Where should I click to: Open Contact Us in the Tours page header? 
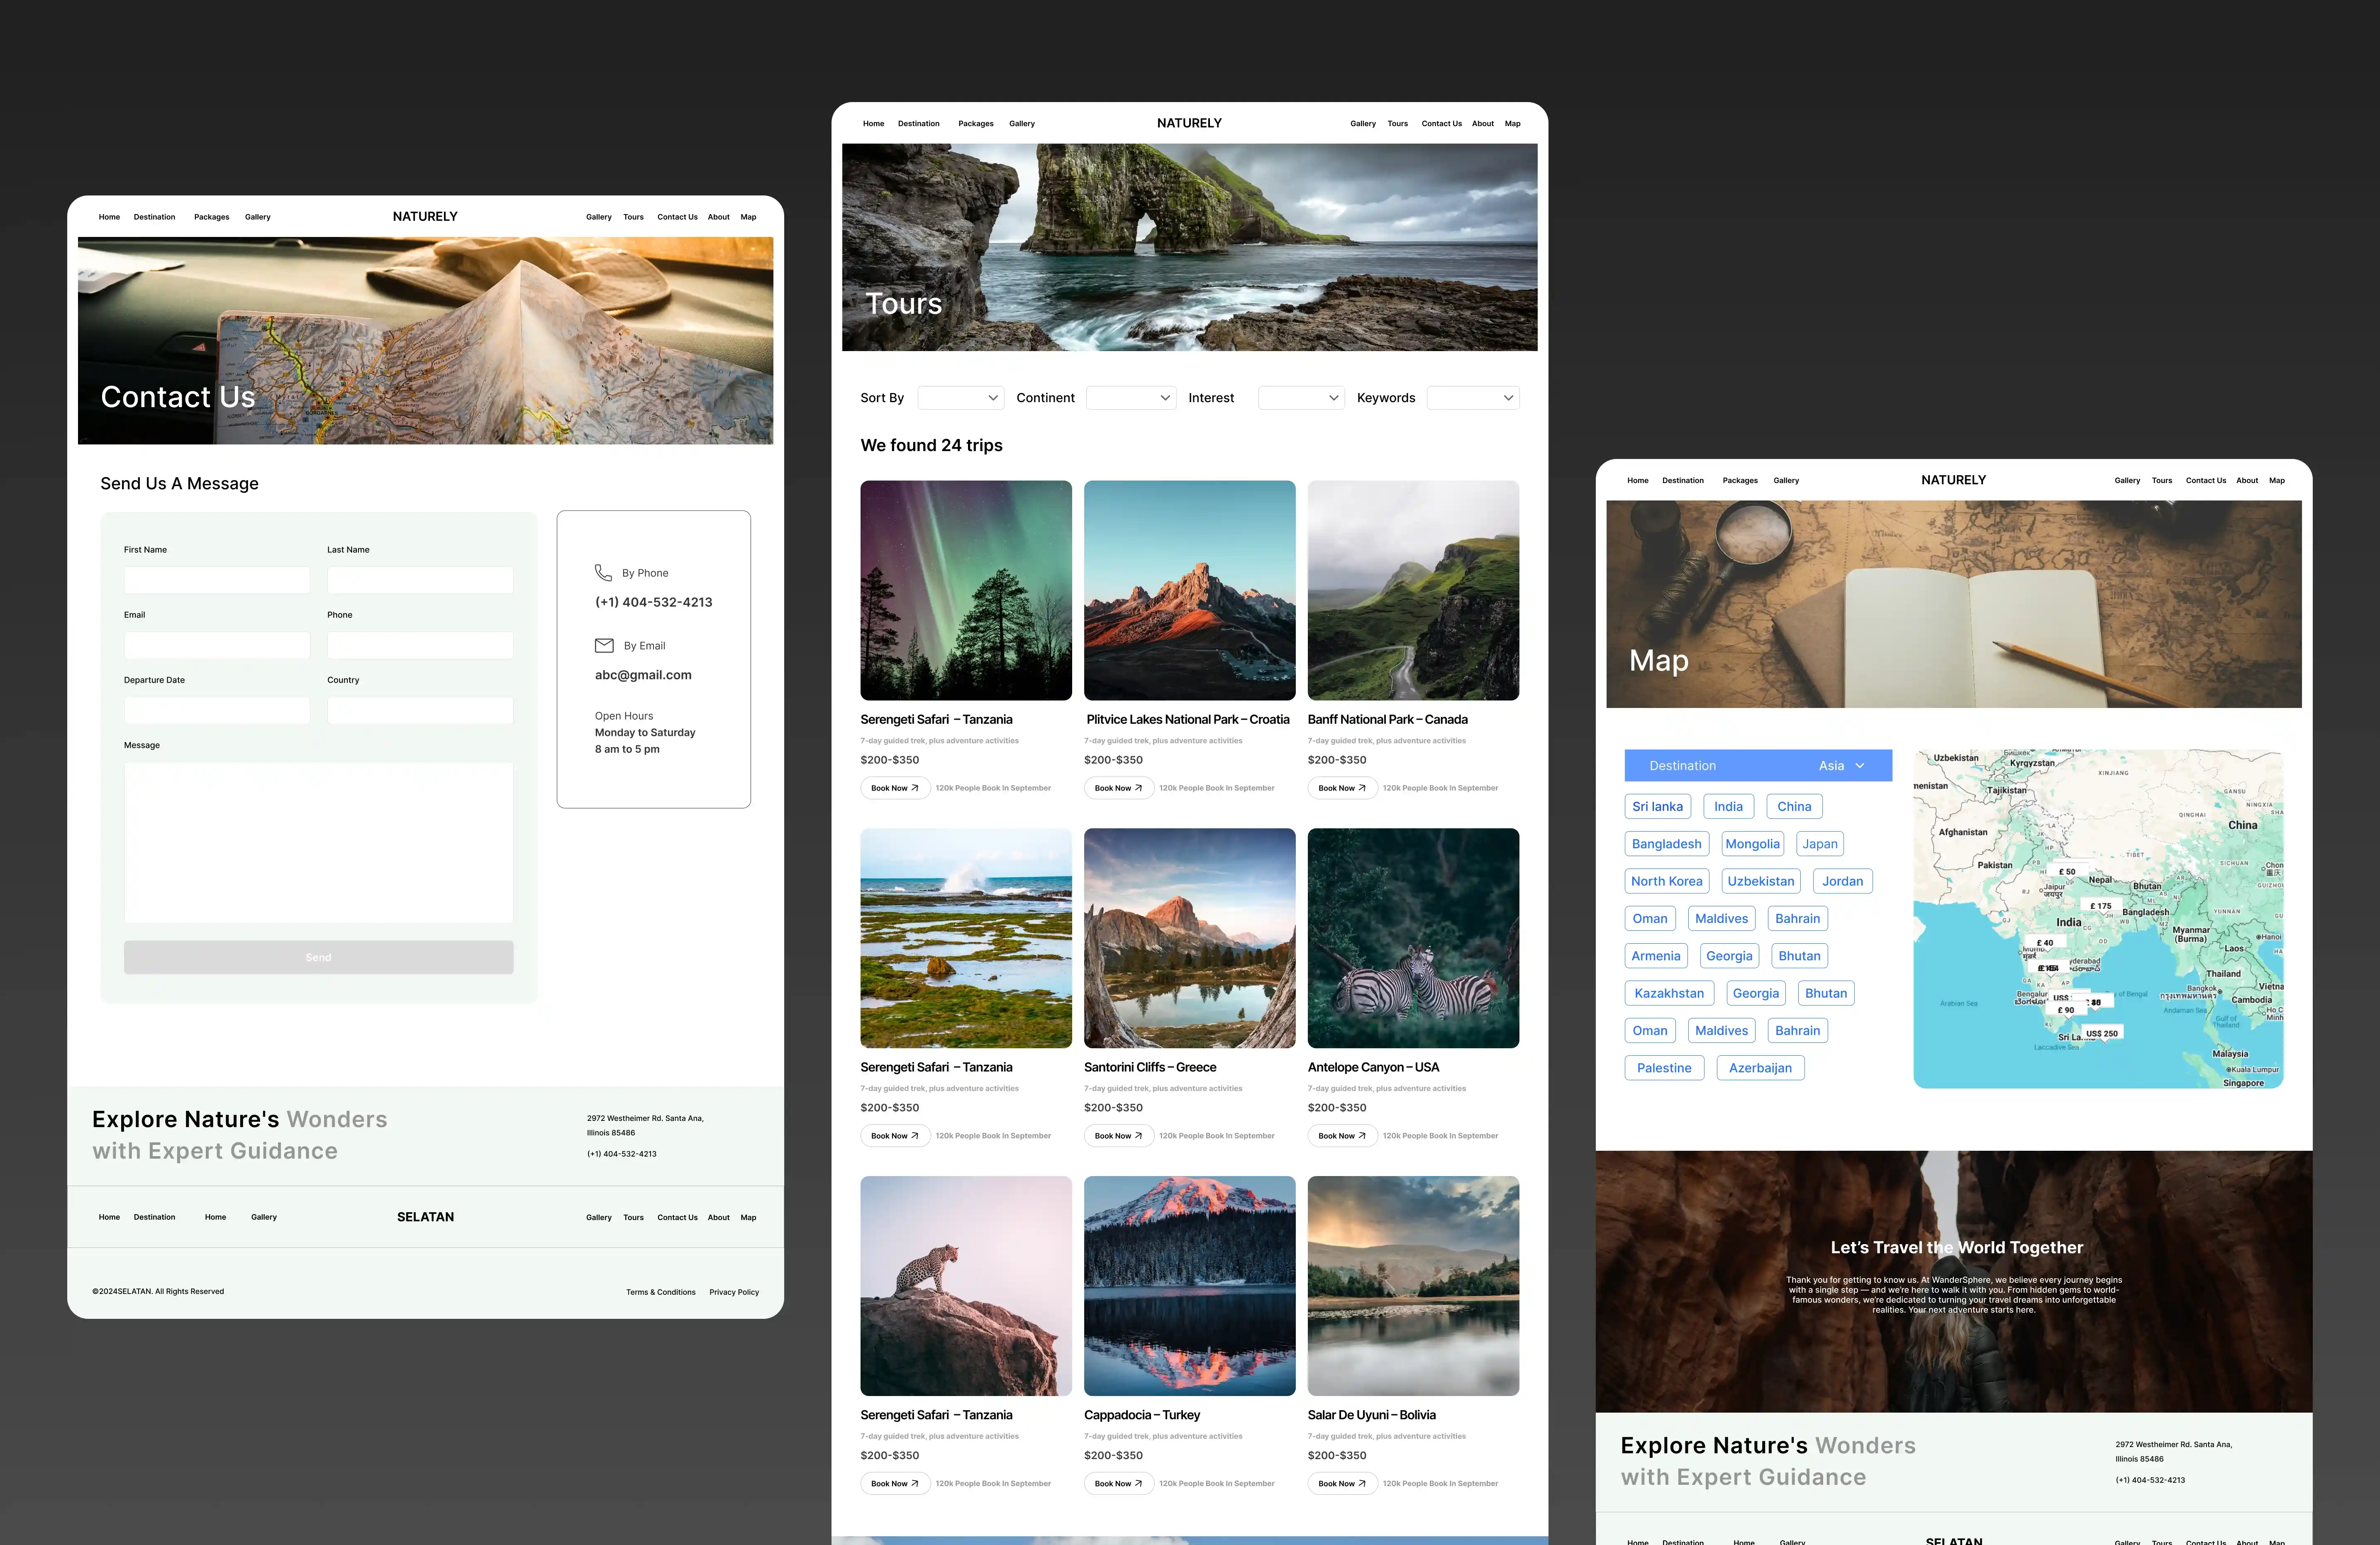point(1441,124)
